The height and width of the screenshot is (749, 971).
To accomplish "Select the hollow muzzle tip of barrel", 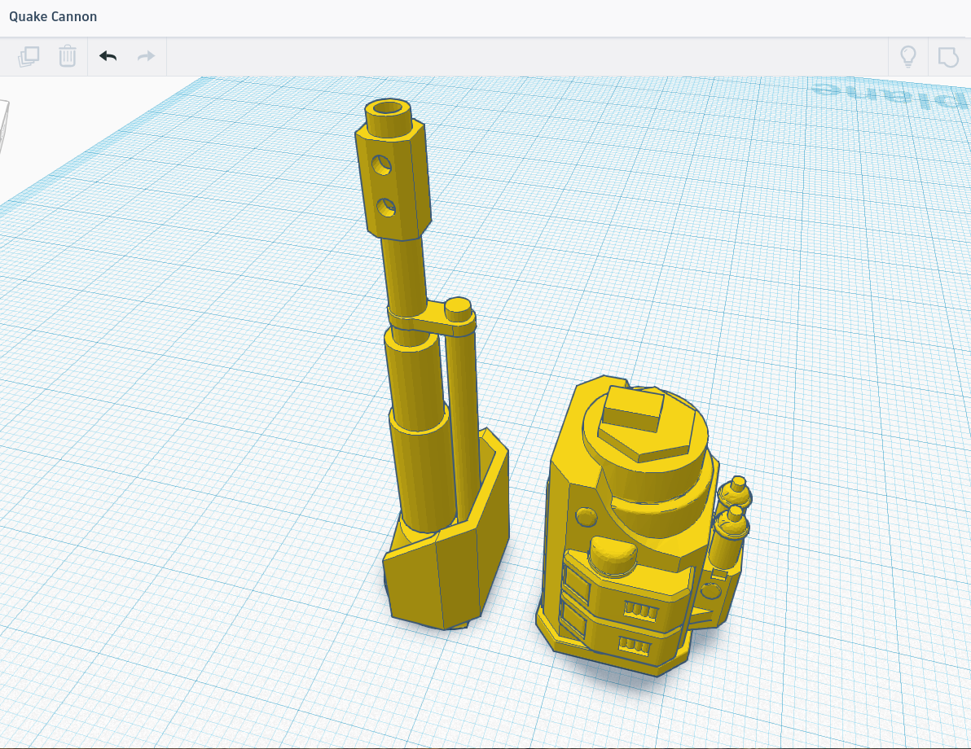I will point(389,109).
